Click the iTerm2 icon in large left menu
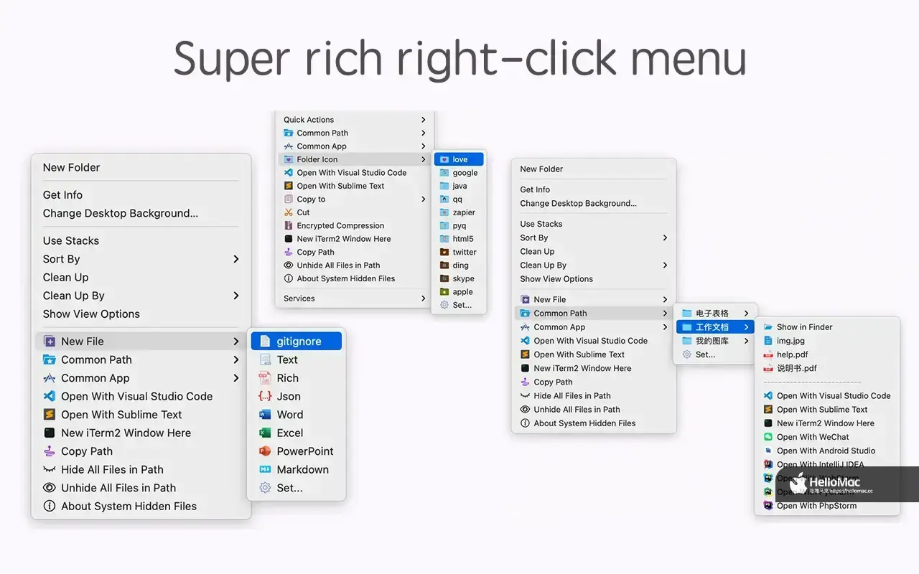 pyautogui.click(x=50, y=433)
